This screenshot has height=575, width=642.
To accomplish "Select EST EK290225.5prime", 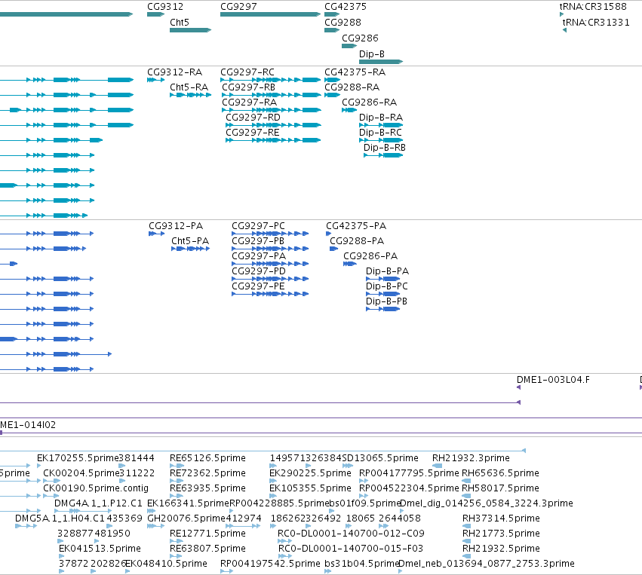I will tap(310, 473).
